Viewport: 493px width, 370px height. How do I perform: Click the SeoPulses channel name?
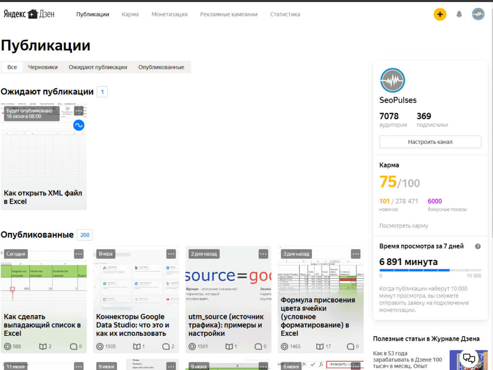coord(398,100)
